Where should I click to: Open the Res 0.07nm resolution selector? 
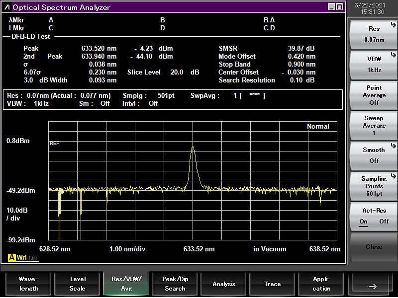(374, 34)
